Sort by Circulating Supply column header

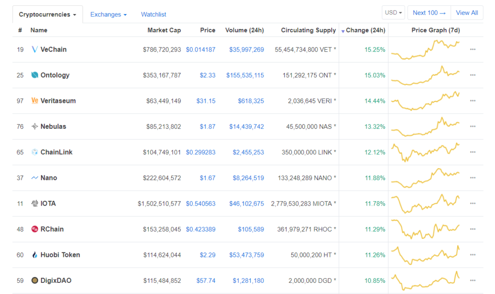308,30
